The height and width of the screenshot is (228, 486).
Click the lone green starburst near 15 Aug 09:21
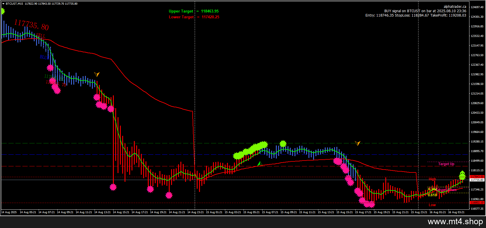pos(283,144)
